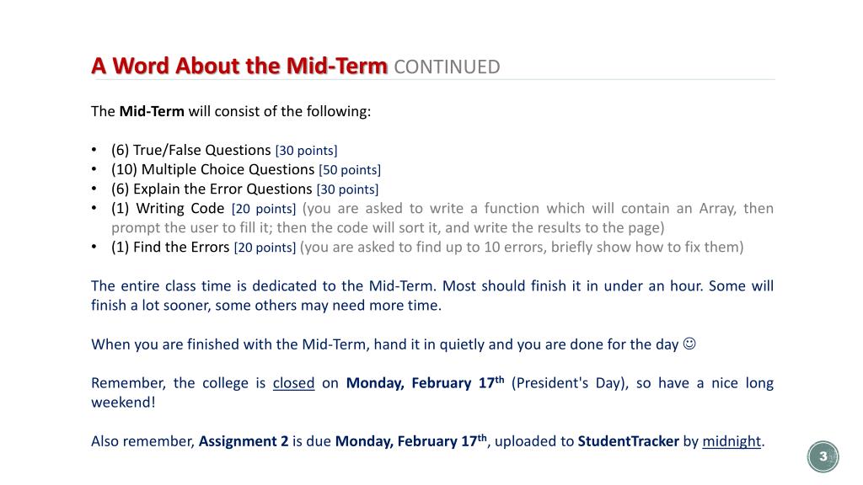
Task: Click "(President's Day)" text
Action: 571,383
